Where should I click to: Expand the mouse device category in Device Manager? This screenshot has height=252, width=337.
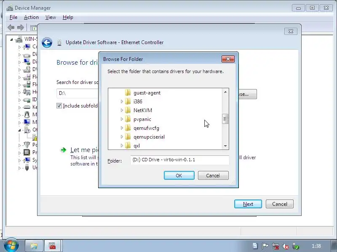click(19, 115)
